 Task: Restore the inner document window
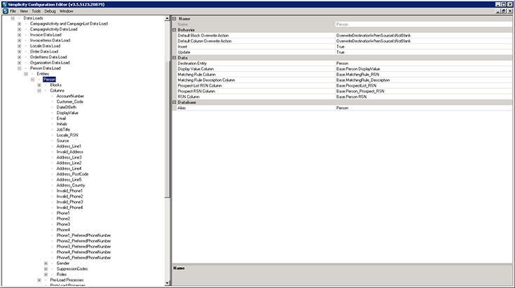point(504,11)
